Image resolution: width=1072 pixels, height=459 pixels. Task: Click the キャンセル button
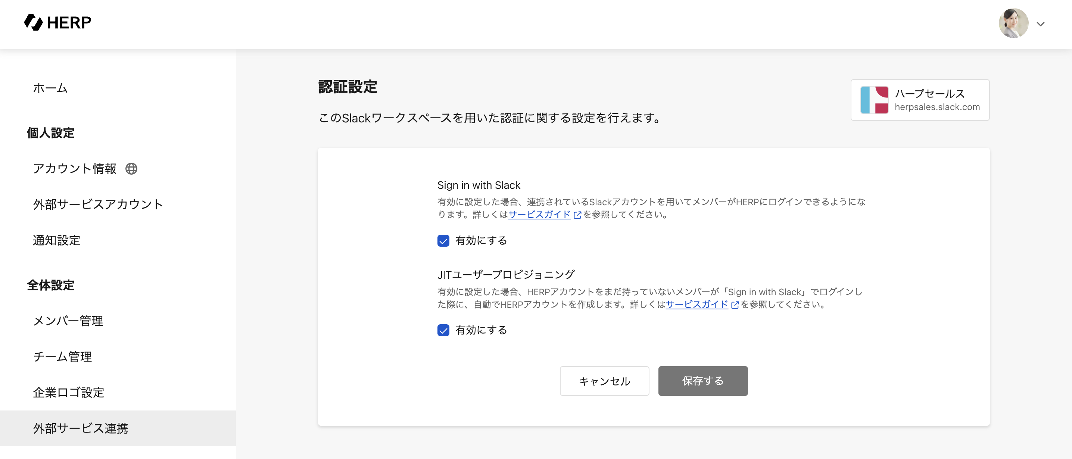tap(604, 381)
